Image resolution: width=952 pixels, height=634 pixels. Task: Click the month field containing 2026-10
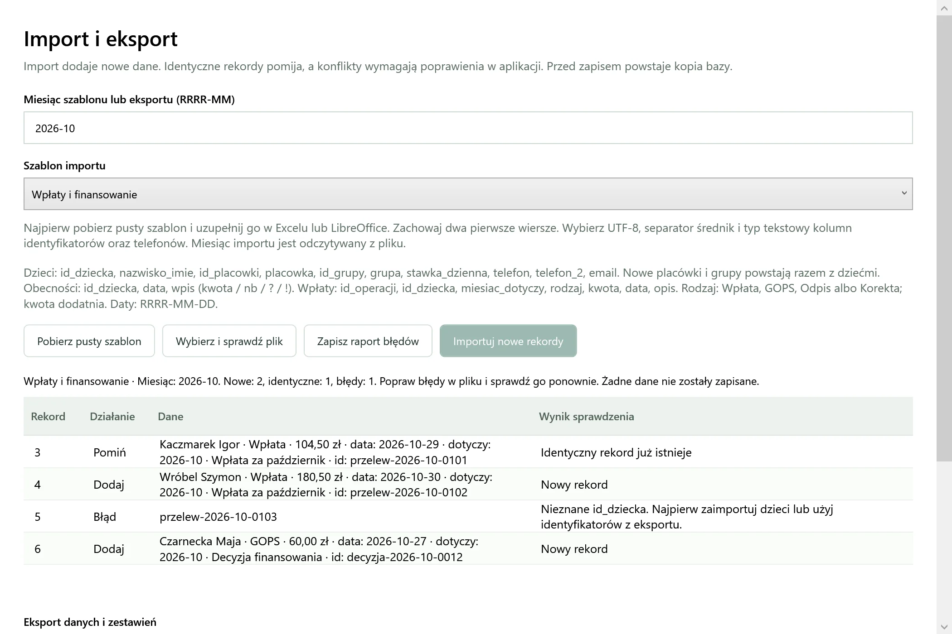[468, 128]
